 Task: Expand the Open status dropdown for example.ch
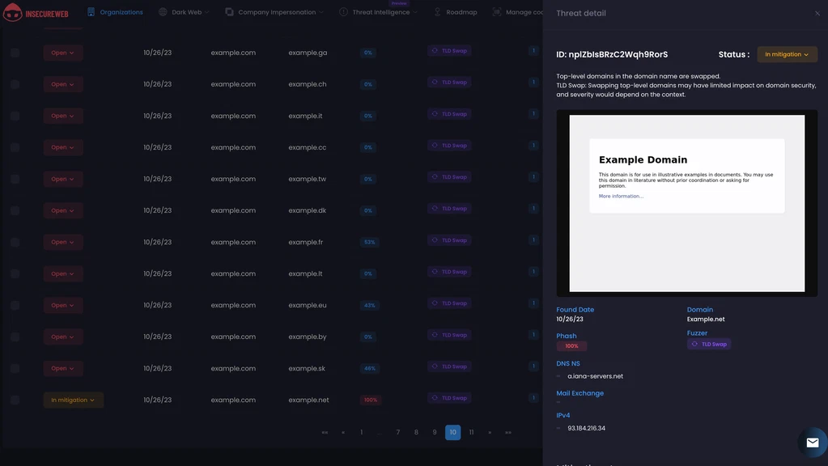[x=63, y=84]
